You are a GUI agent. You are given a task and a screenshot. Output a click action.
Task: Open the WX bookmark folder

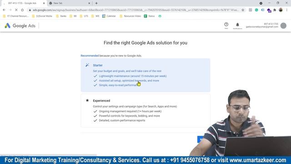pos(95,16)
